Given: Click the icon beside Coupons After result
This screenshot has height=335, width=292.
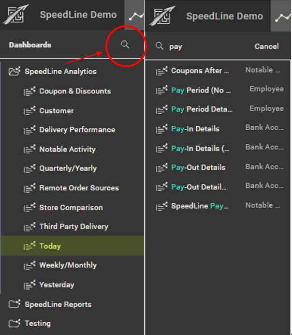Looking at the screenshot, I should pyautogui.click(x=161, y=71).
